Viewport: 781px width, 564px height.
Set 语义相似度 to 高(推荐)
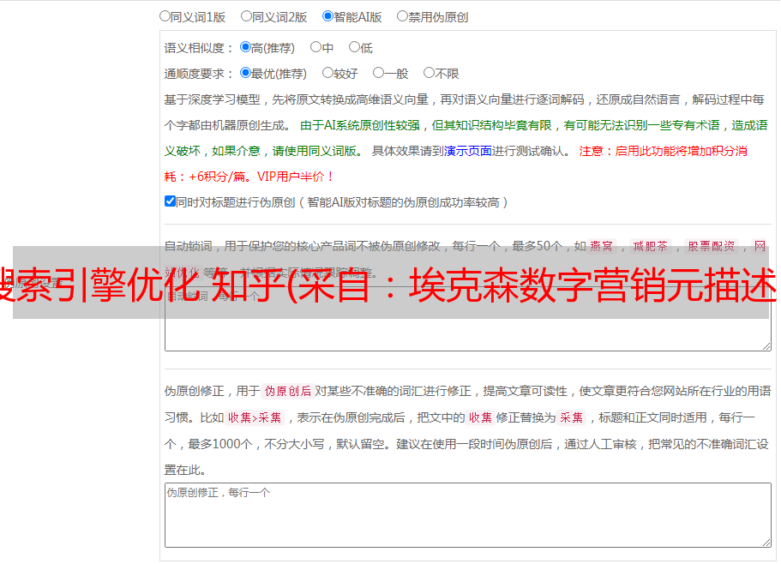pos(245,47)
